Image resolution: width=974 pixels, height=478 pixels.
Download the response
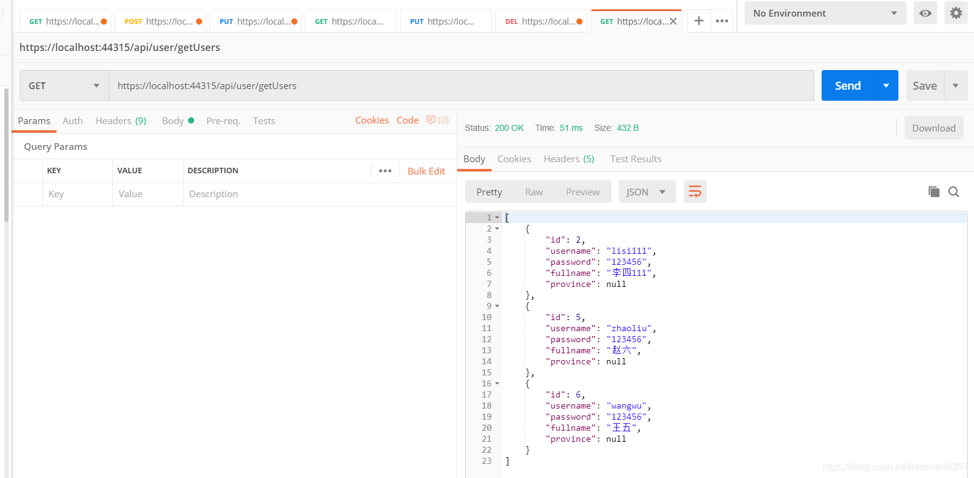point(933,128)
